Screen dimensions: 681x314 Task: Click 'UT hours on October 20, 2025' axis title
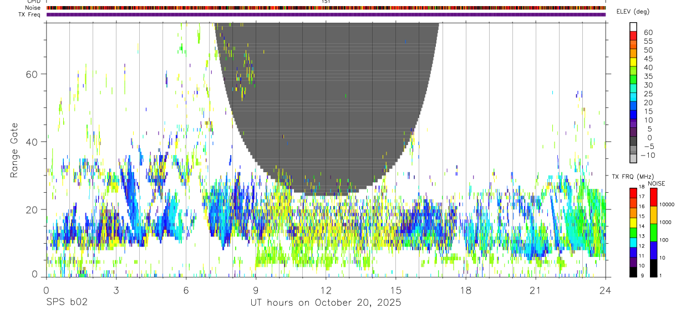325,303
